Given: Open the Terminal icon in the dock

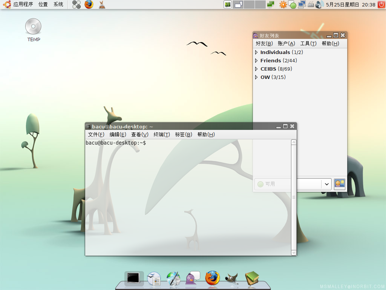Looking at the screenshot, I should (x=134, y=278).
